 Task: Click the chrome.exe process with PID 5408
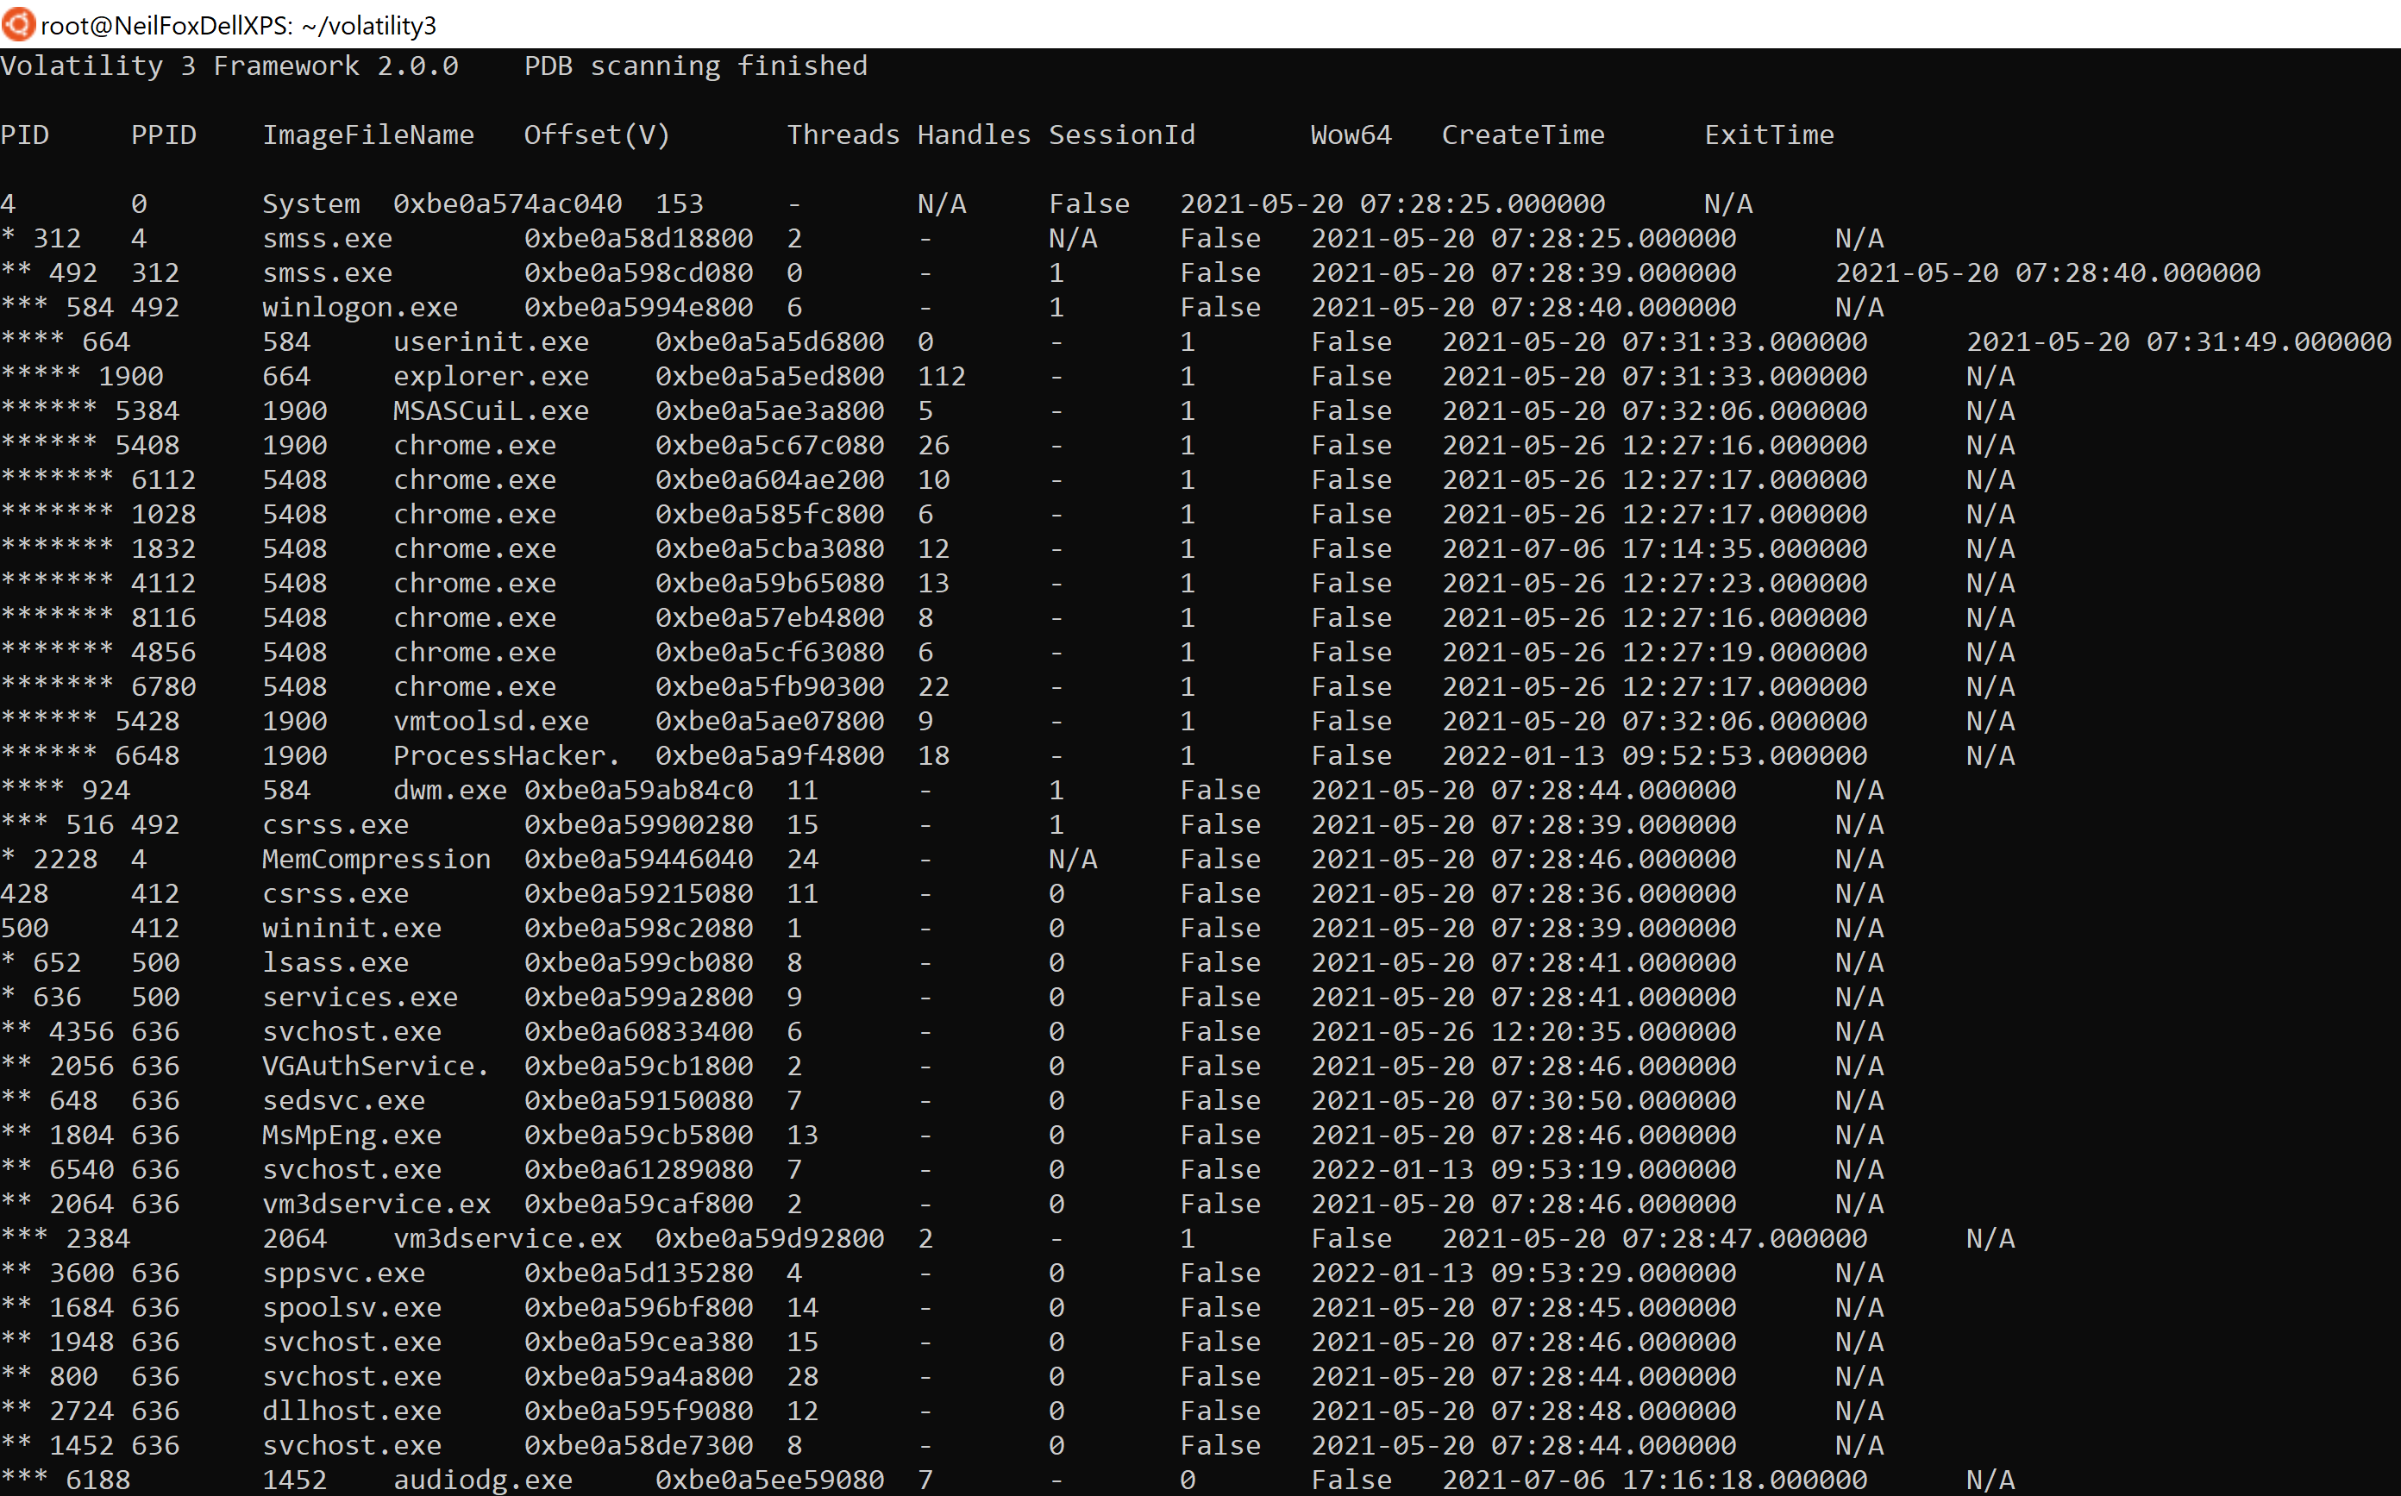474,444
